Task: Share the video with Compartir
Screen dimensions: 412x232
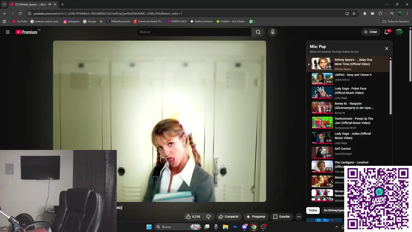Action: pos(228,217)
